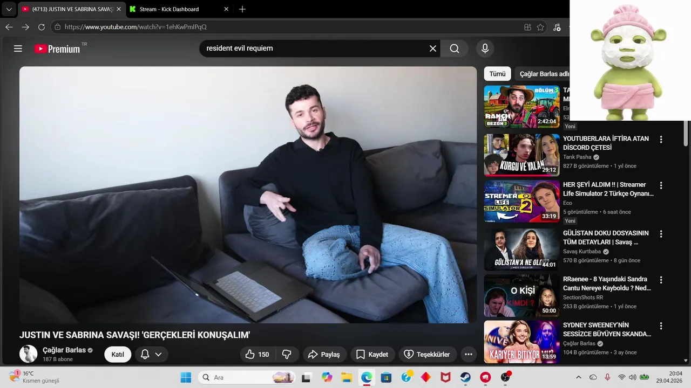Viewport: 691px width, 388px height.
Task: Open the YouTube hamburger guide menu
Action: (x=18, y=48)
